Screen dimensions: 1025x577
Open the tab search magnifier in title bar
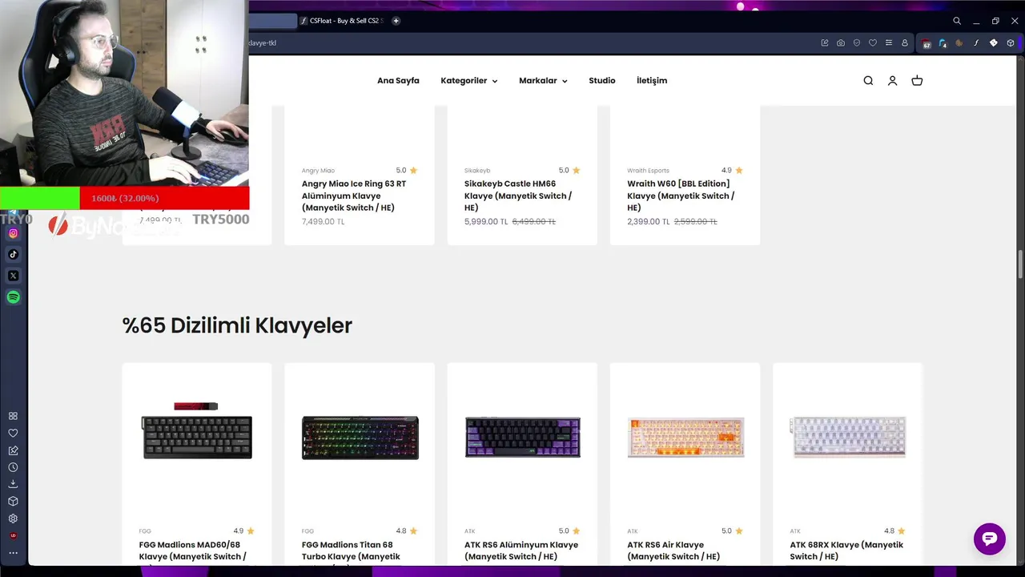pos(957,21)
